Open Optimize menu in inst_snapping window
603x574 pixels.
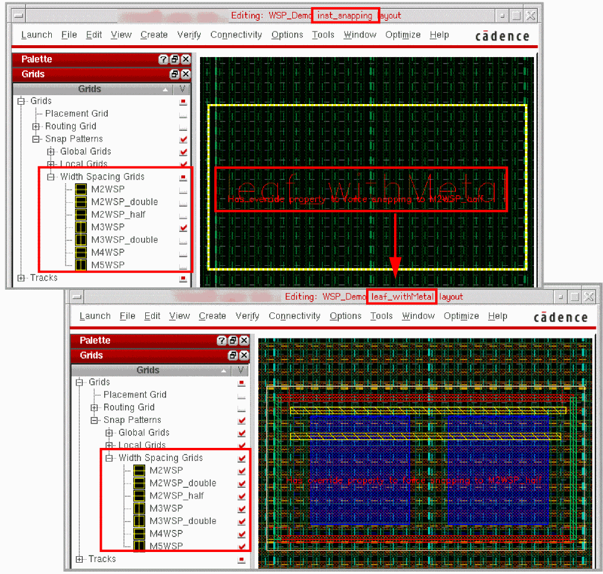tap(402, 34)
